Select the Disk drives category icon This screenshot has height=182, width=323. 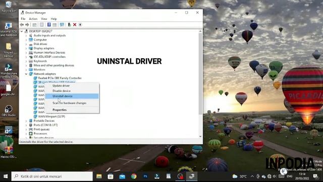click(x=31, y=44)
